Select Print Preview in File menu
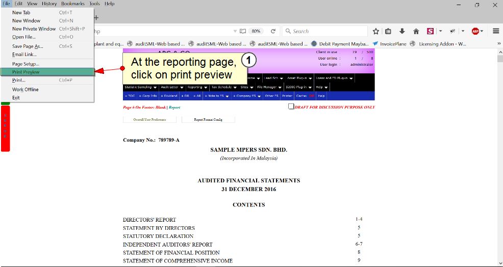503x267 pixels. 26,72
